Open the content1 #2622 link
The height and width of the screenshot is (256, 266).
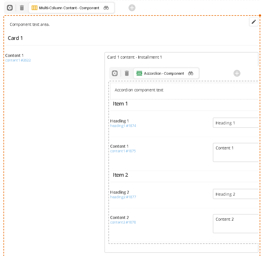[x=18, y=60]
